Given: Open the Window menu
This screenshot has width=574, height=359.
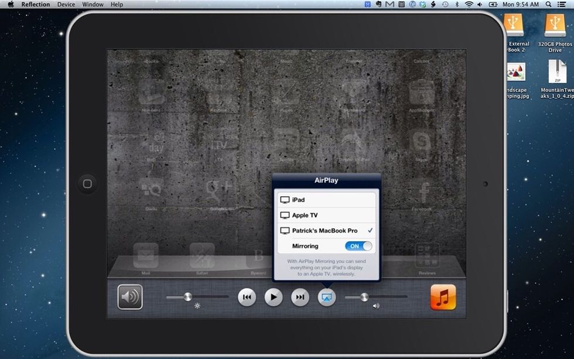Looking at the screenshot, I should click(x=93, y=4).
